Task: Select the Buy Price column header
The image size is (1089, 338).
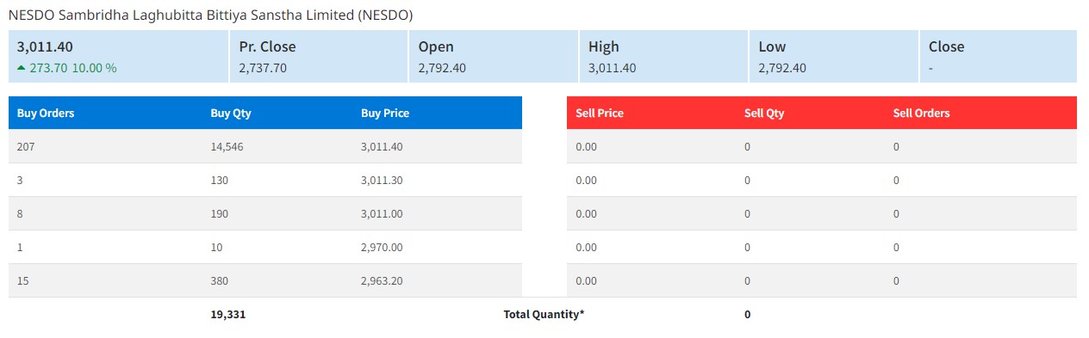Action: (385, 114)
